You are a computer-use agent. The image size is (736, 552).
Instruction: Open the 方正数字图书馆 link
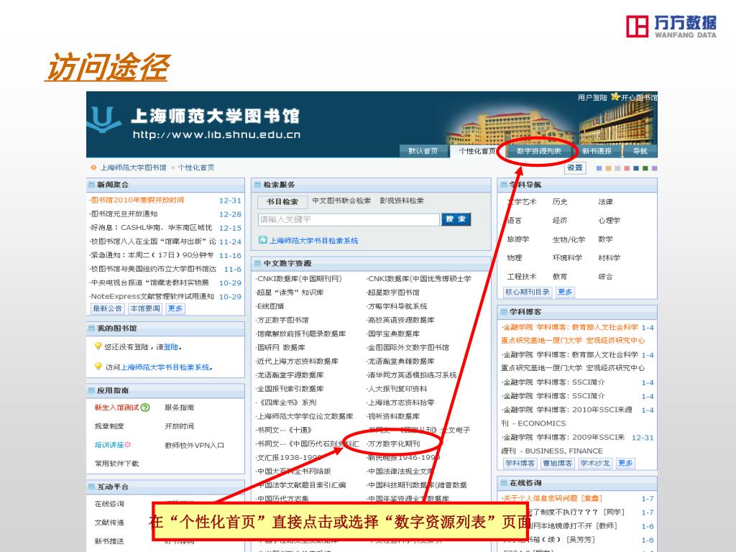(282, 320)
